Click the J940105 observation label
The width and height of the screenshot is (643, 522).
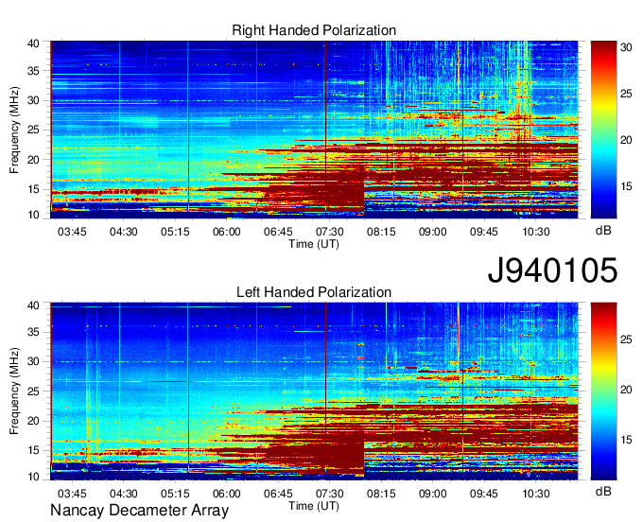(x=552, y=270)
